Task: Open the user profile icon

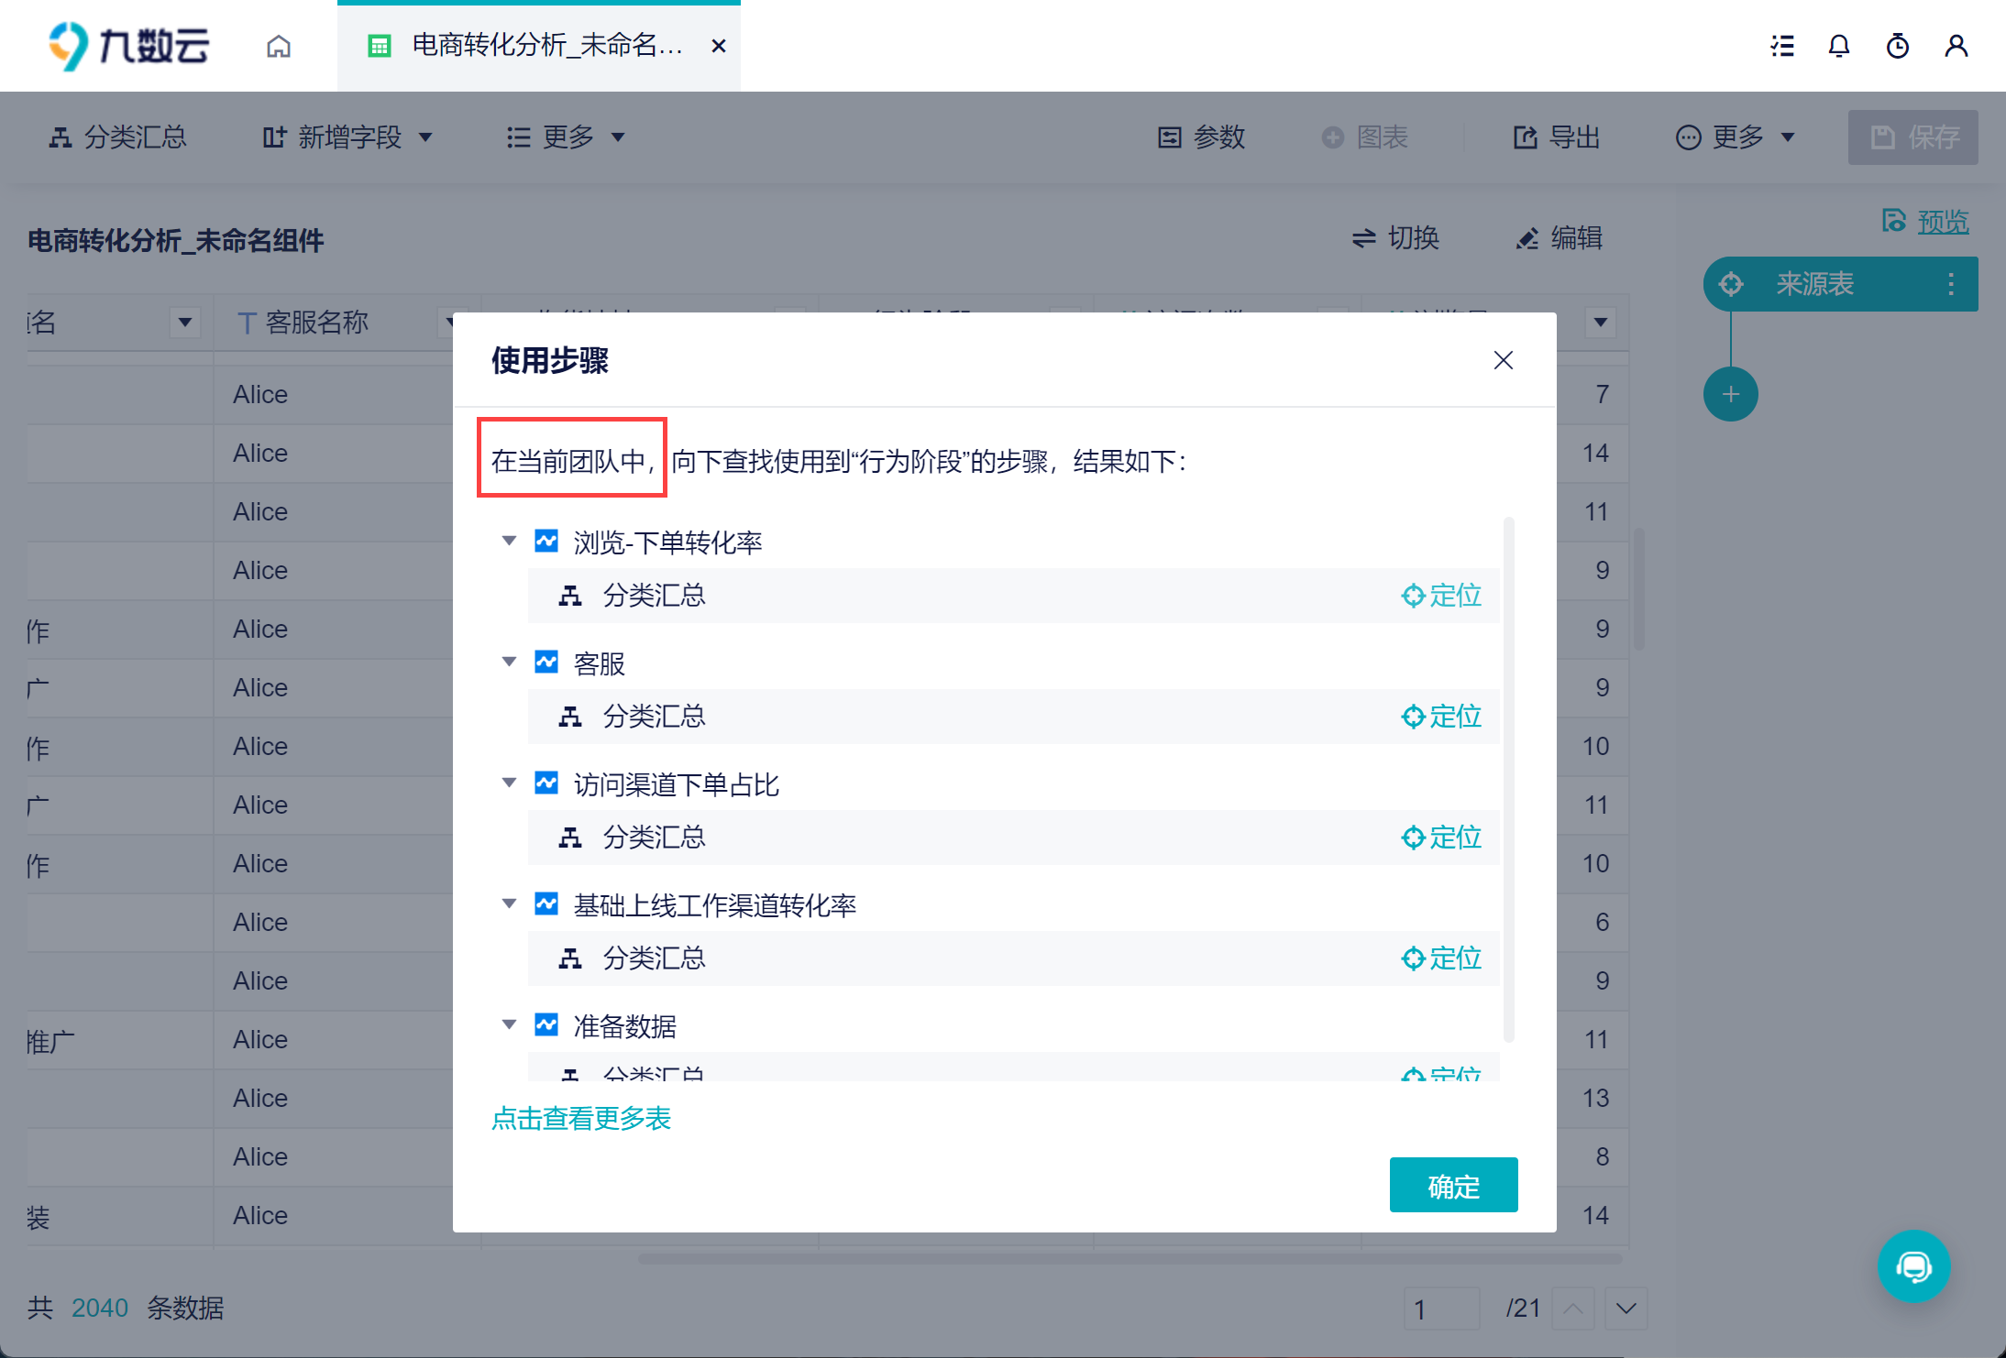Action: coord(1956,46)
